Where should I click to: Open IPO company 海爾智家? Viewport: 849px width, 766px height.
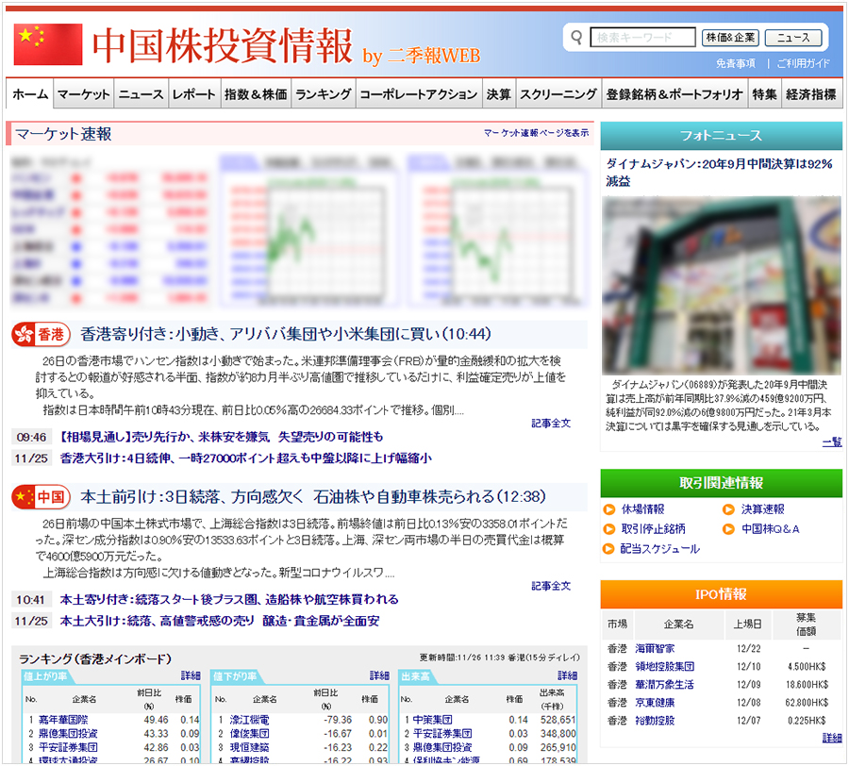click(x=655, y=648)
